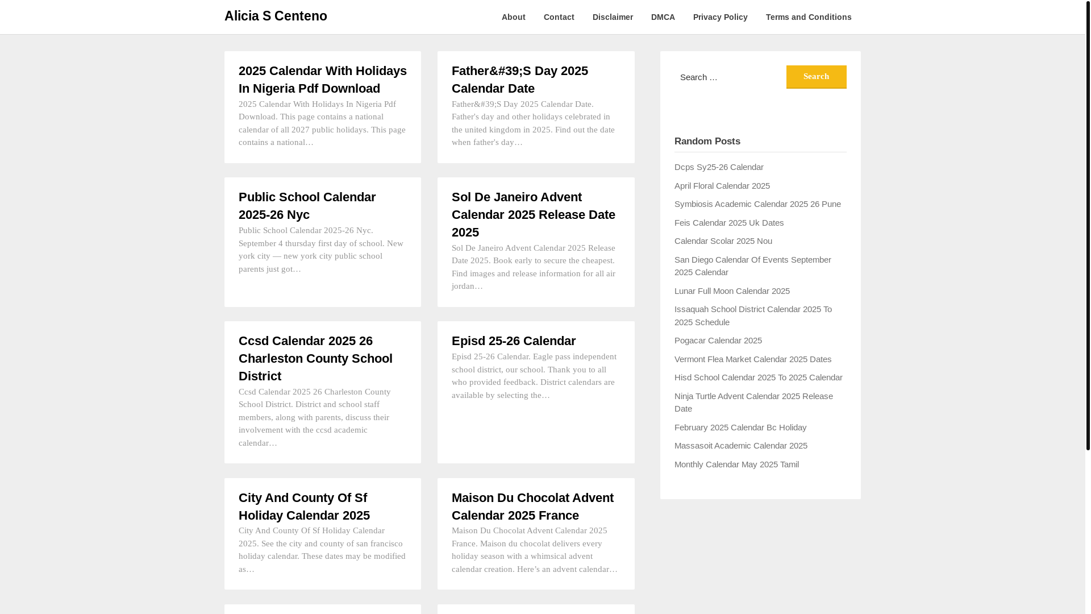Viewport: 1091px width, 614px height.
Task: Open Hisd School Calendar 2025 link
Action: click(759, 377)
